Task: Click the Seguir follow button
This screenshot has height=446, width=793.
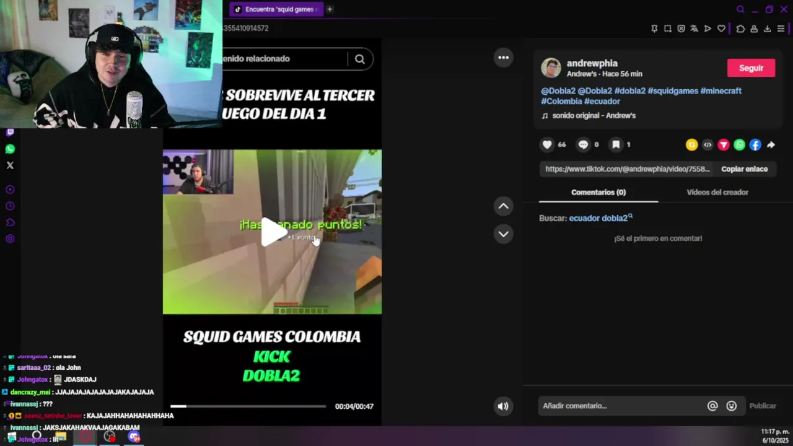Action: coord(751,68)
